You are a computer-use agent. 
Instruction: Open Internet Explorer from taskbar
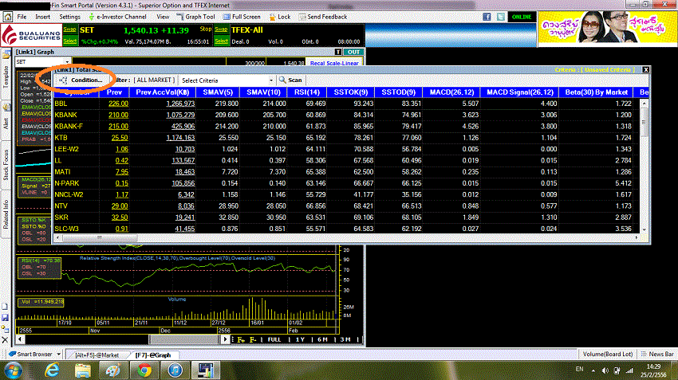[x=53, y=370]
